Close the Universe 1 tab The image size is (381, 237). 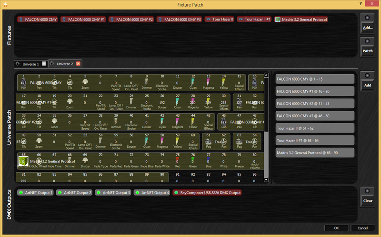44,64
